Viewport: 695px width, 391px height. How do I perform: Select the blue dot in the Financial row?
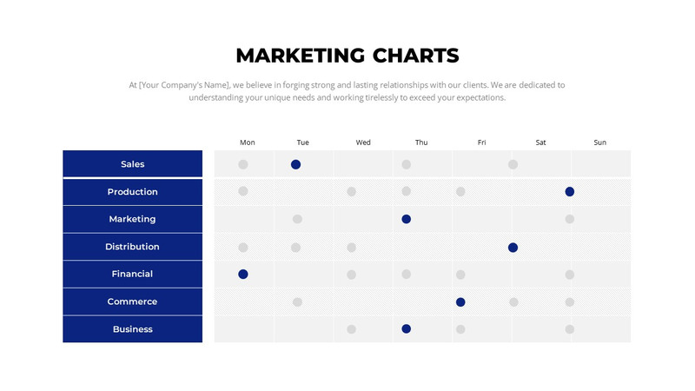(243, 274)
